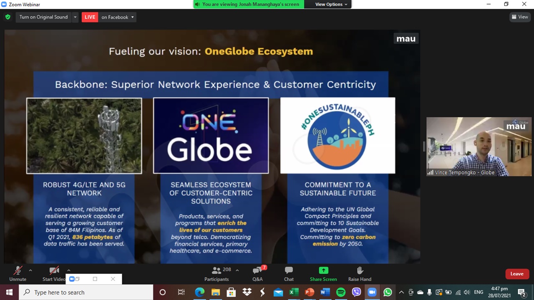This screenshot has height=300, width=534.
Task: Open Microsoft Store from taskbar
Action: [x=231, y=292]
